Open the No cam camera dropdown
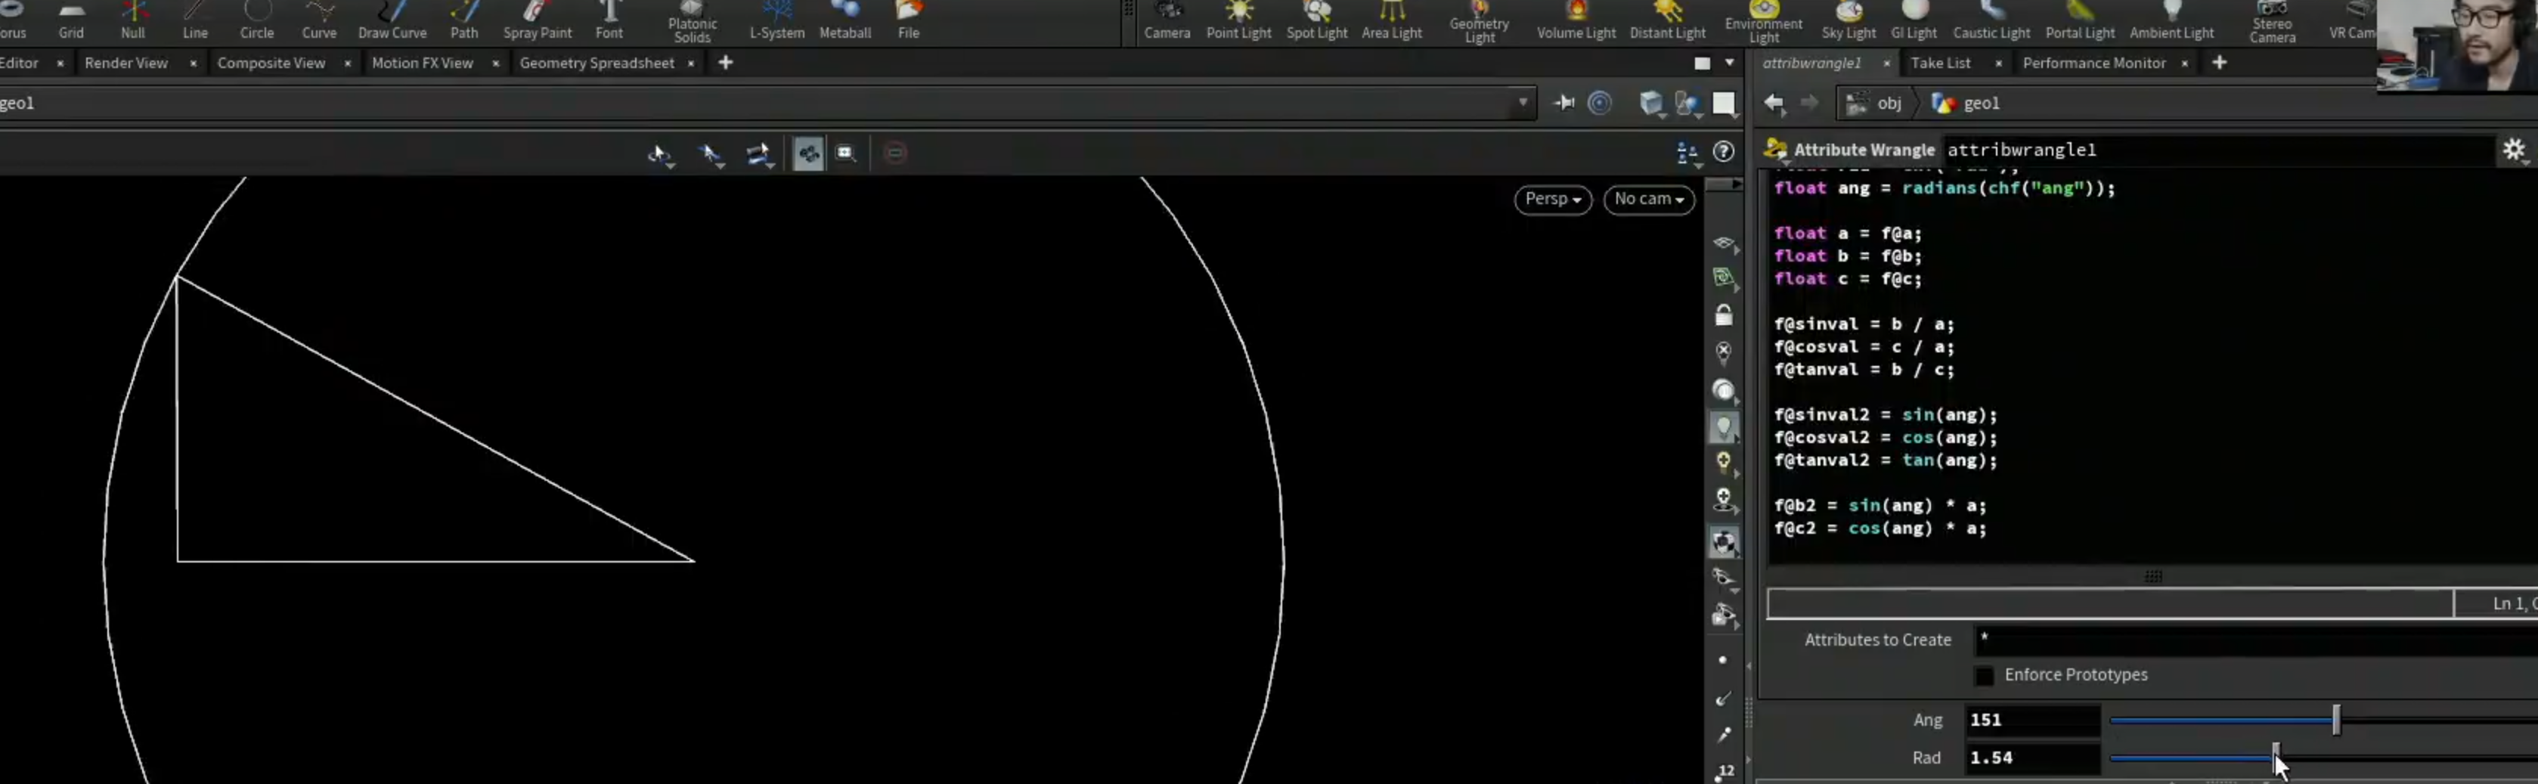Viewport: 2538px width, 784px height. point(1648,199)
